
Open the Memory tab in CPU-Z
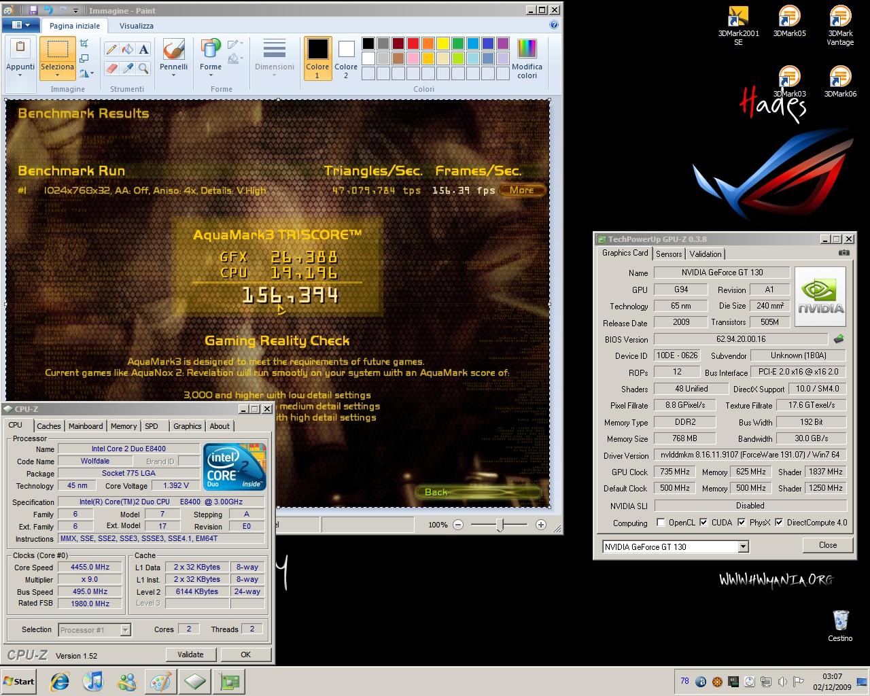coord(124,426)
